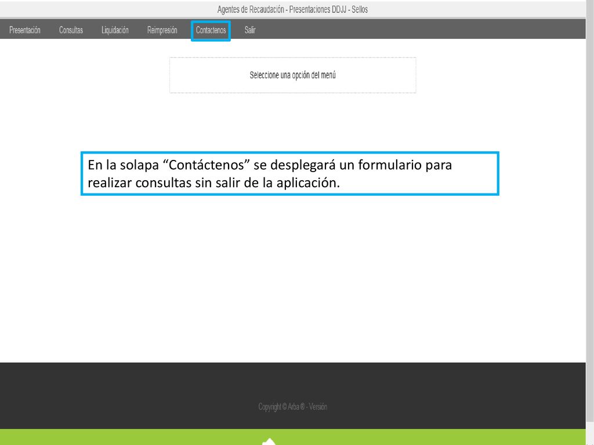The height and width of the screenshot is (445, 594).
Task: Go to the Reimpresión menu
Action: click(x=162, y=30)
